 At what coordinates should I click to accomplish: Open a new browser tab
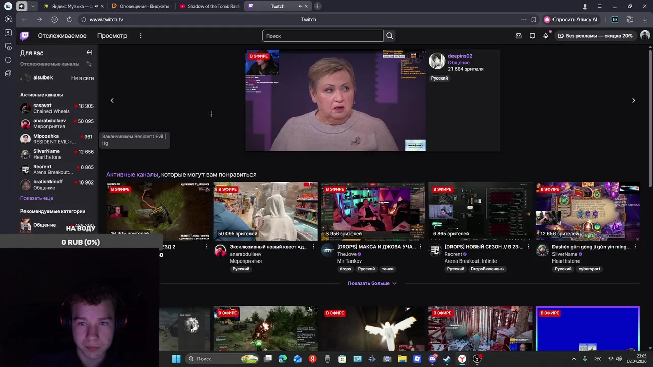[x=318, y=6]
